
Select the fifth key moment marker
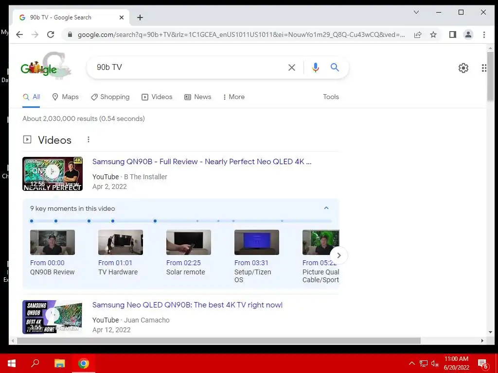click(x=155, y=221)
